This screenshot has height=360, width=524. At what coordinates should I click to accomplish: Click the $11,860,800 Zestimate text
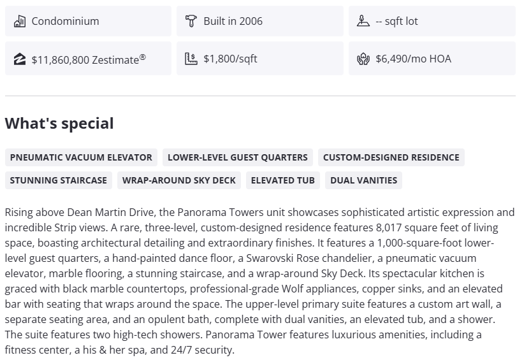(89, 59)
